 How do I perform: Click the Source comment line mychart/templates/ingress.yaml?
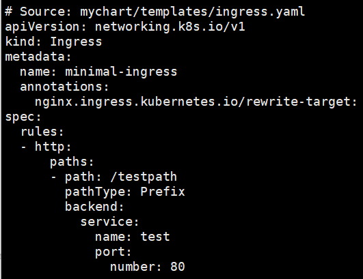[155, 12]
